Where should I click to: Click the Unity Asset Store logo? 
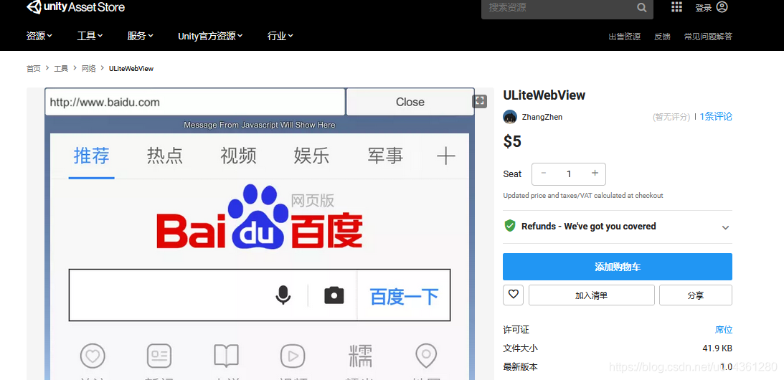tap(75, 7)
